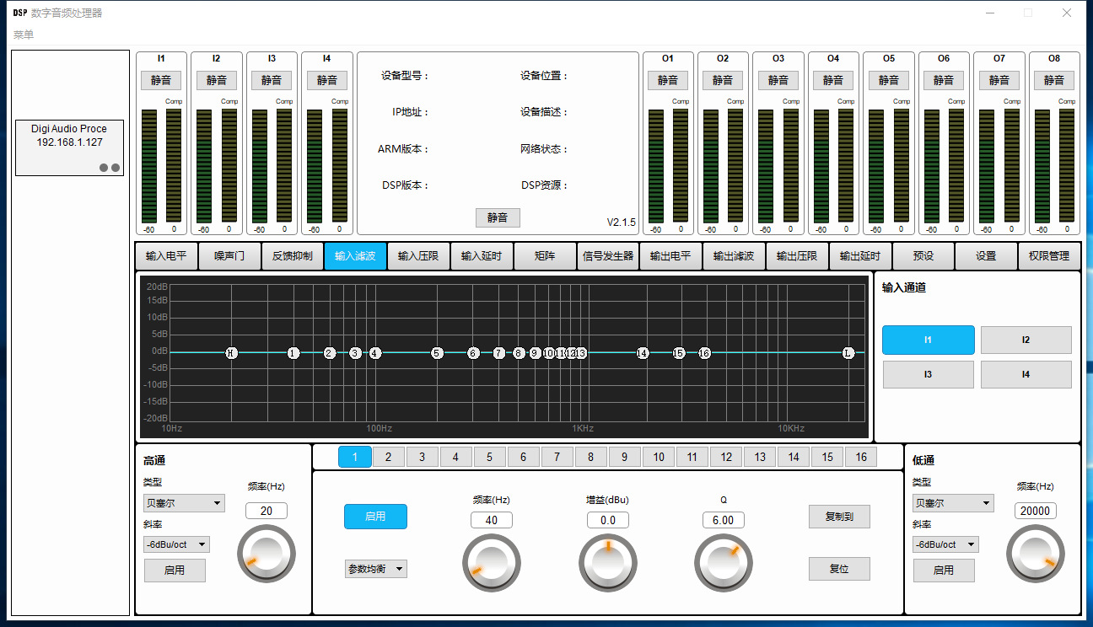The image size is (1093, 627).
Task: Select EQ node 16 on the curve
Action: pos(704,353)
